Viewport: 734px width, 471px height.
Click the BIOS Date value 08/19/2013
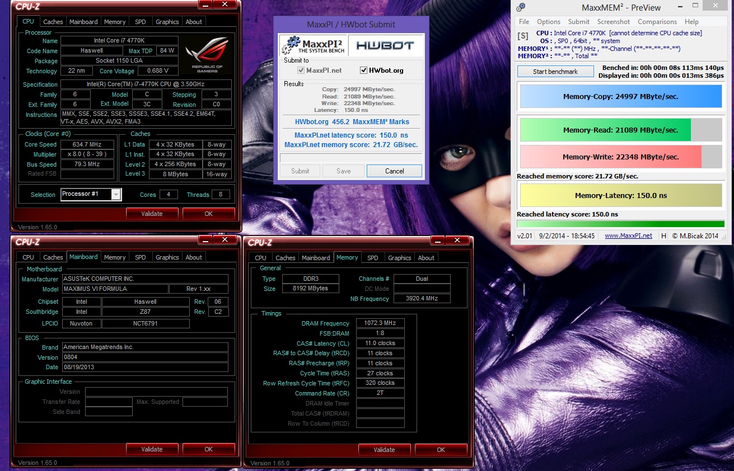(145, 367)
